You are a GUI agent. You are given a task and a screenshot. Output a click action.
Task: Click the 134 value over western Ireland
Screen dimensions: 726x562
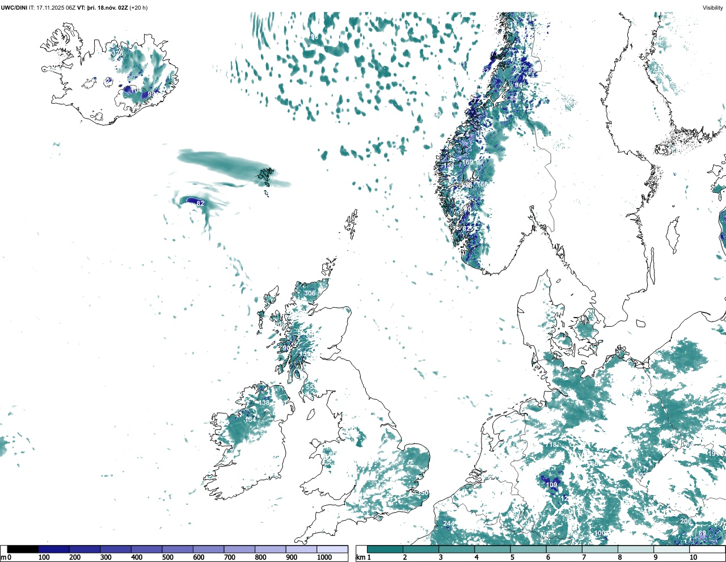pos(250,420)
